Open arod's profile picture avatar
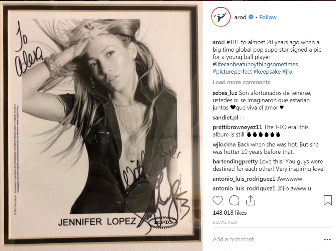The width and height of the screenshot is (336, 251). [x=221, y=17]
